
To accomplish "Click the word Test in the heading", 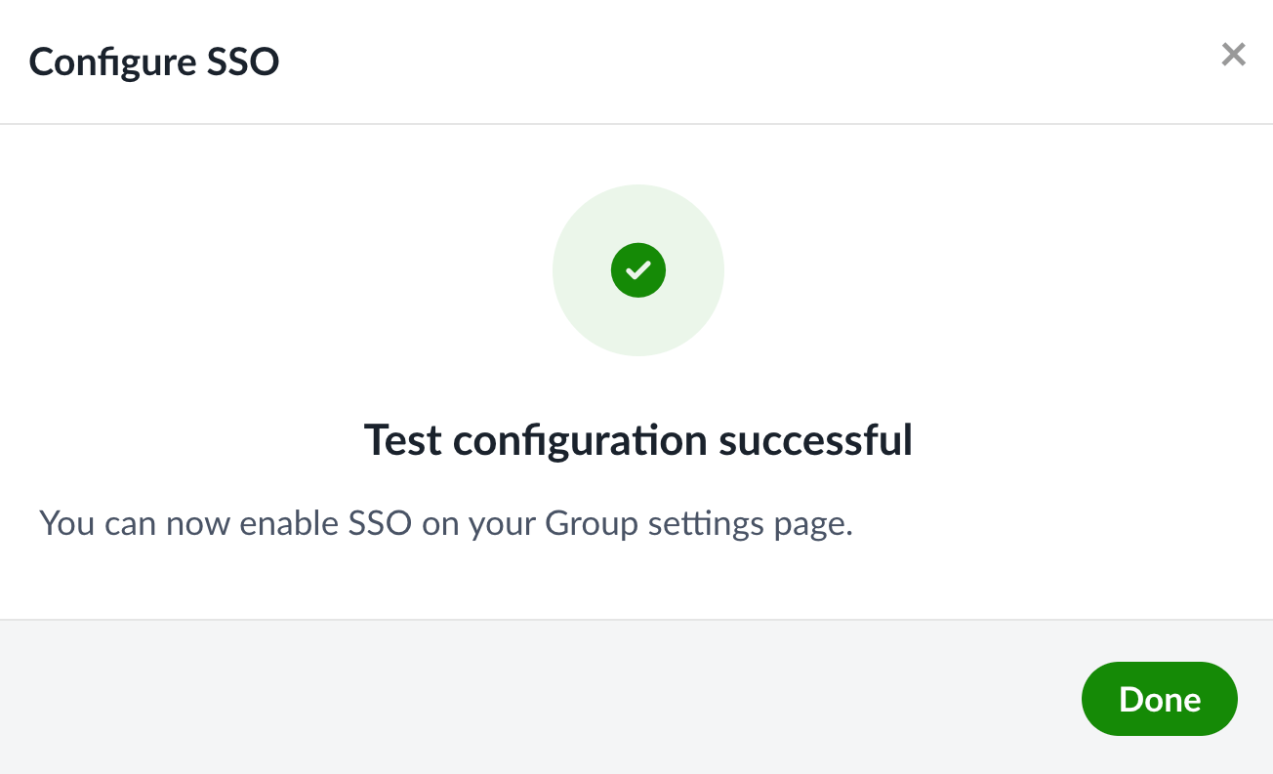I will pos(402,440).
